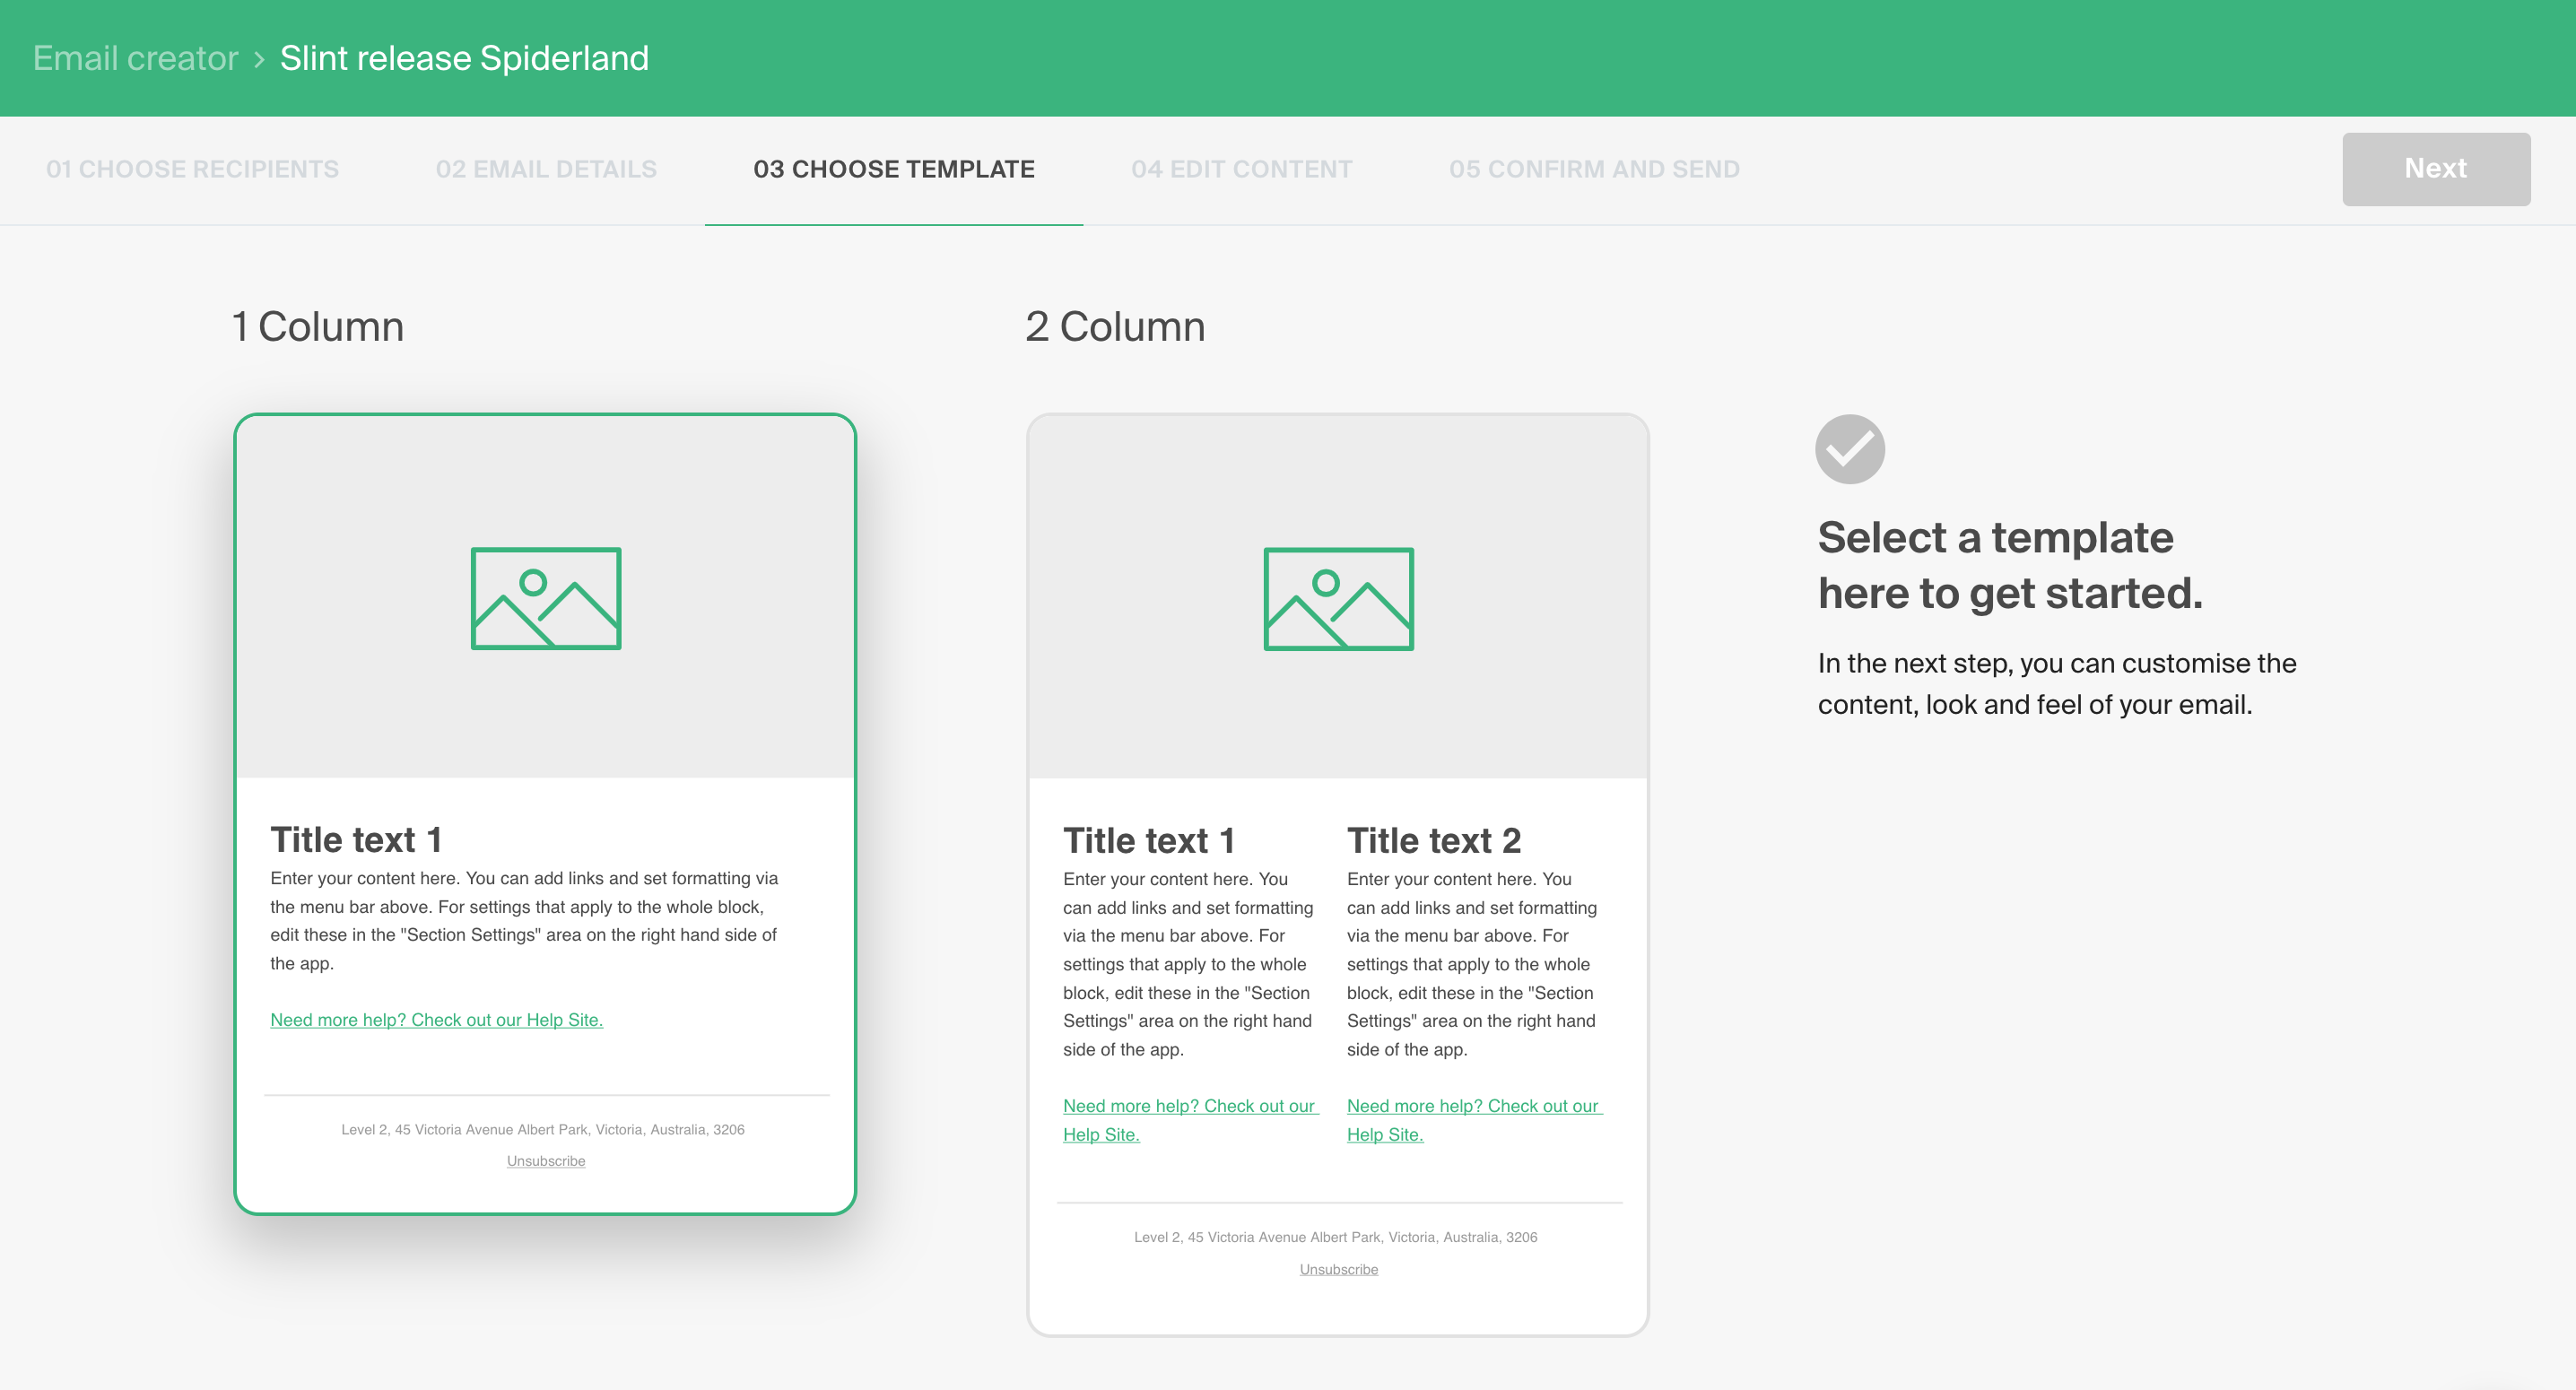The width and height of the screenshot is (2576, 1390).
Task: Click the image placeholder icon in 2 Column template
Action: coord(1338,598)
